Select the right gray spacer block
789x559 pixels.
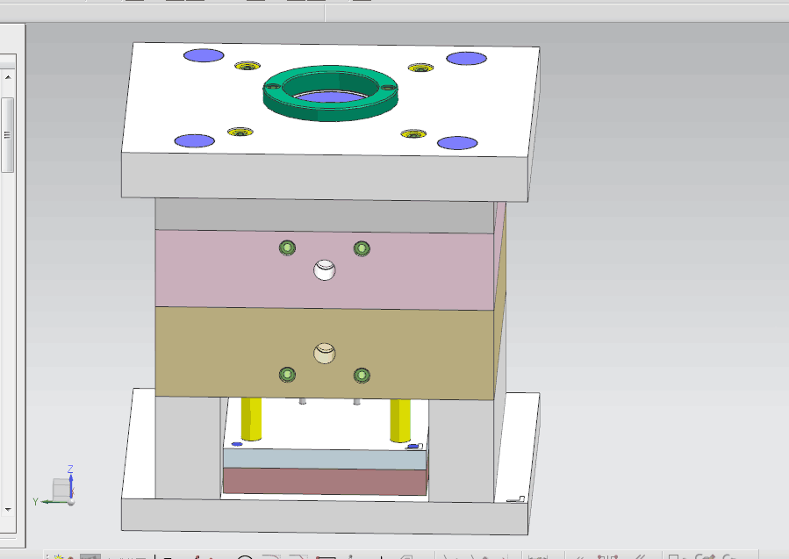point(461,451)
